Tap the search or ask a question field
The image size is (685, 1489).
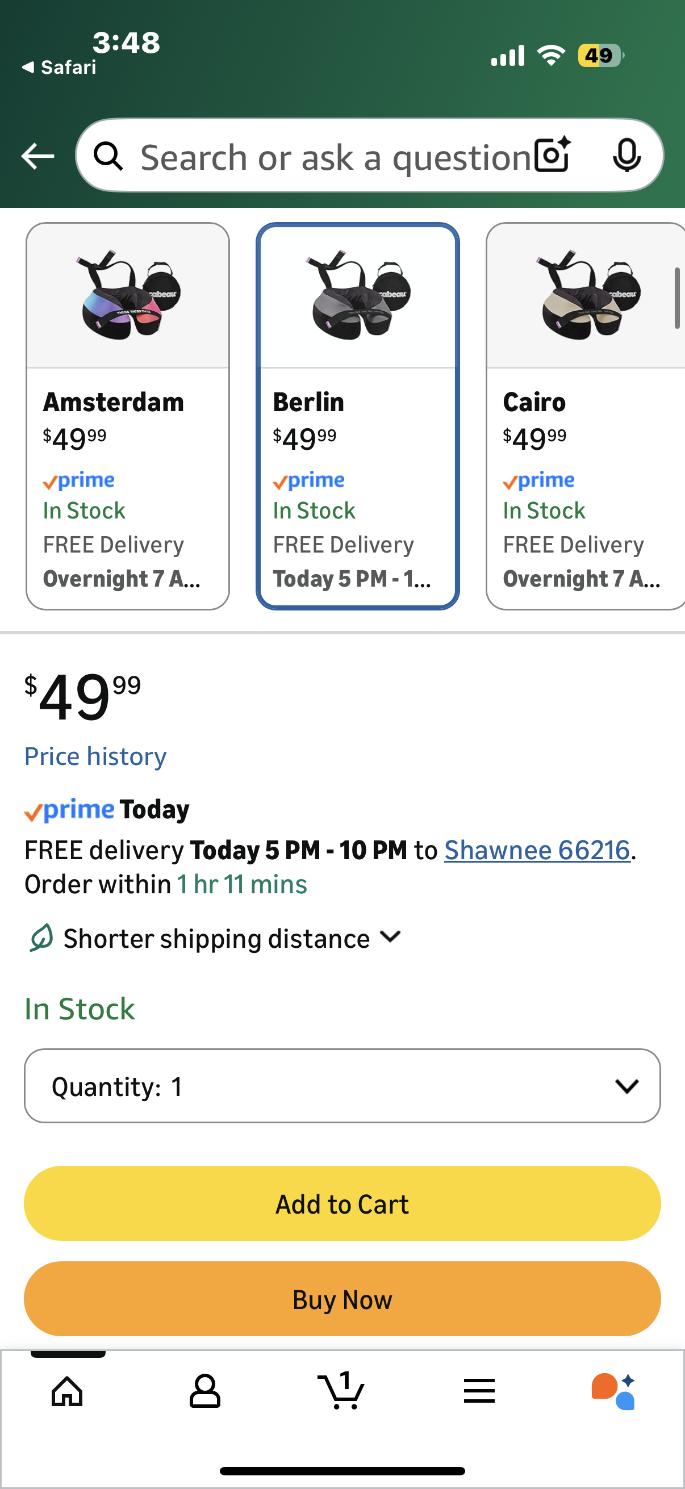pyautogui.click(x=335, y=156)
